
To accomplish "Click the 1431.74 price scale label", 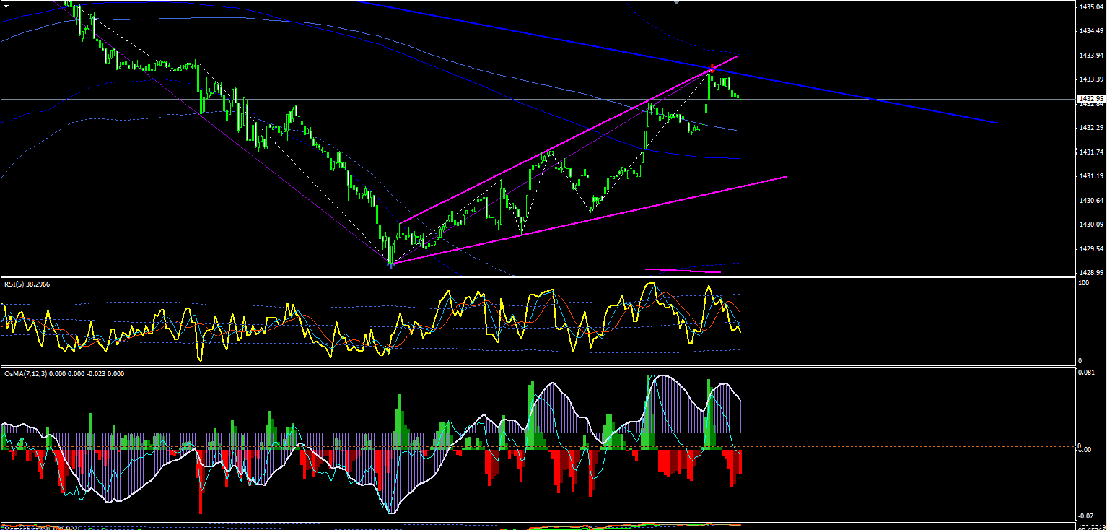I will [1090, 152].
